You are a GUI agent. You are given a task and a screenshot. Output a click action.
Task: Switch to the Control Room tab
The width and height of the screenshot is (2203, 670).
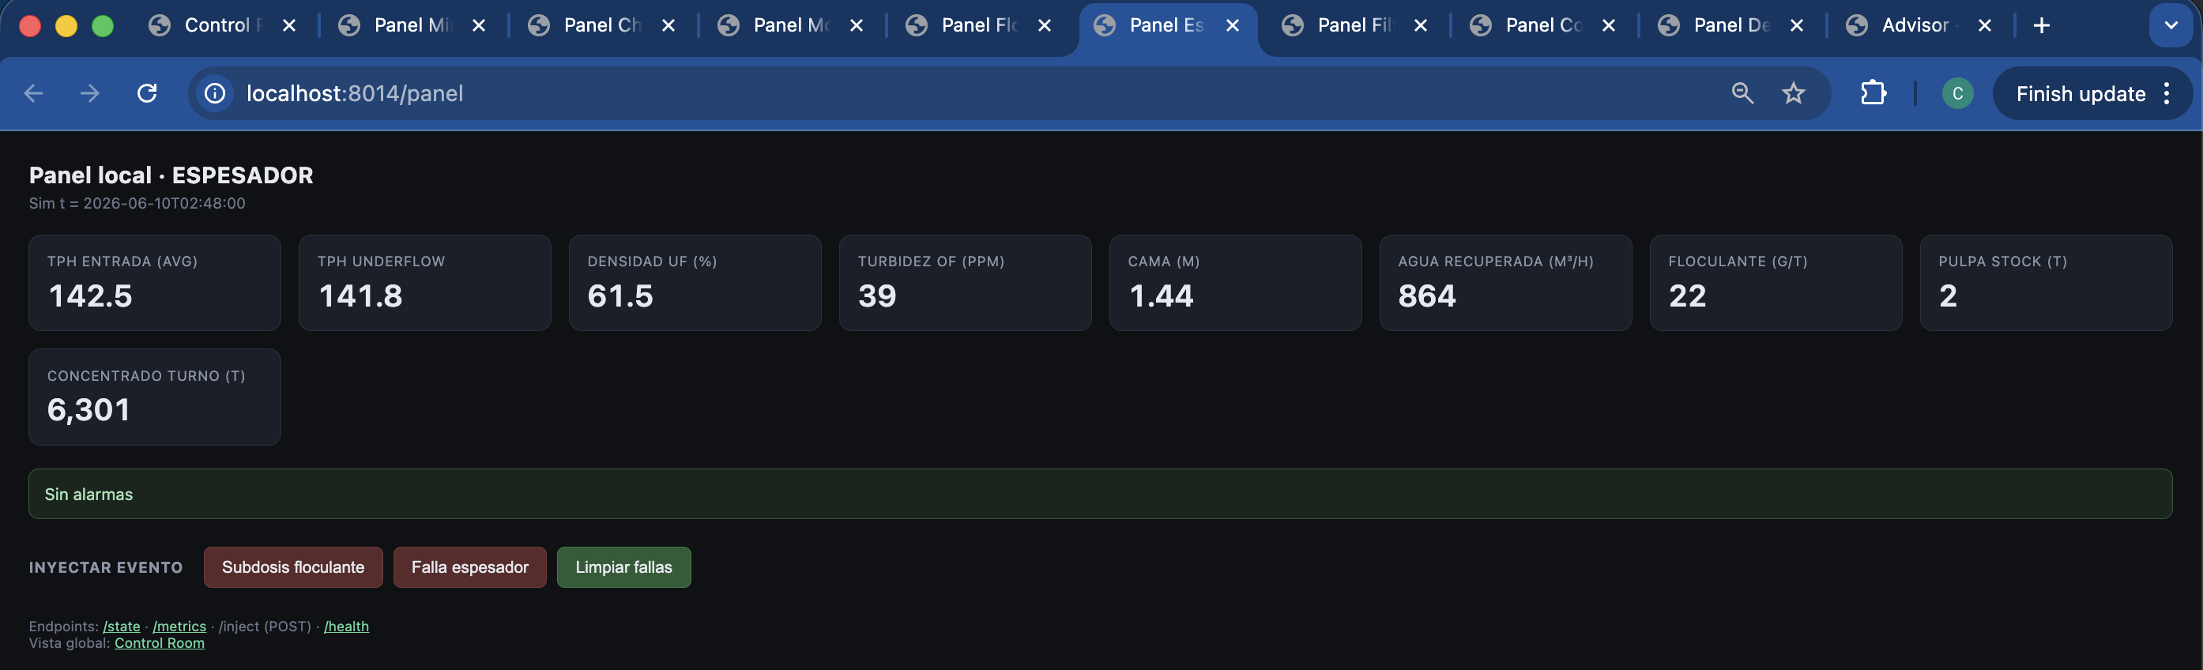tap(220, 25)
